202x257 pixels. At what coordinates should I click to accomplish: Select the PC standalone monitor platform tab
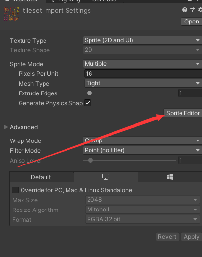pyautogui.click(x=106, y=177)
